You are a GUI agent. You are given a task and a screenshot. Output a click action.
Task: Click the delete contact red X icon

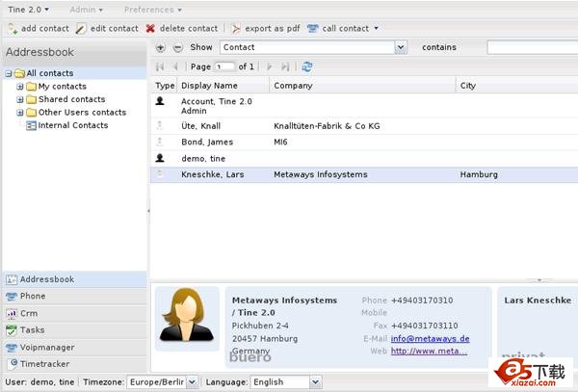point(151,29)
